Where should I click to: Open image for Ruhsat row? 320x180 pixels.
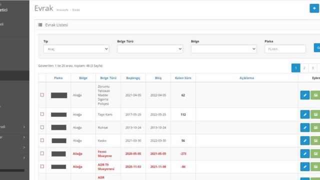point(315,127)
